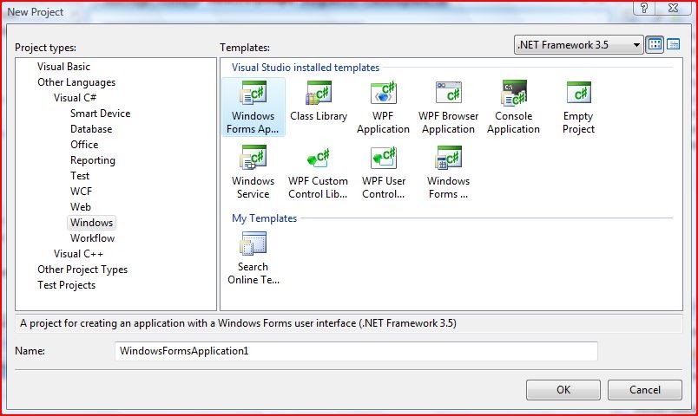698x416 pixels.
Task: Open the Search Online Templates item
Action: (x=254, y=257)
